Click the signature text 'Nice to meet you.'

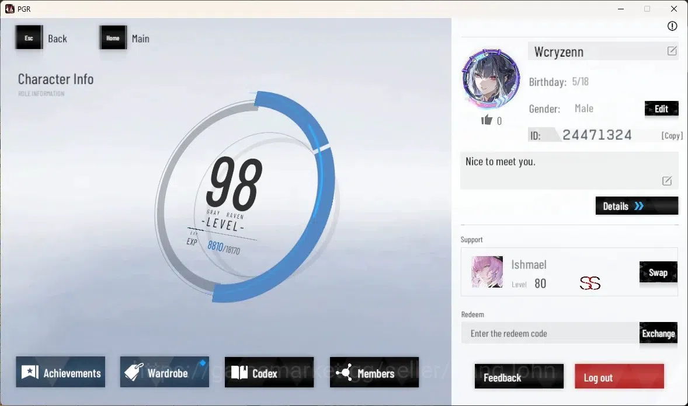pyautogui.click(x=500, y=162)
